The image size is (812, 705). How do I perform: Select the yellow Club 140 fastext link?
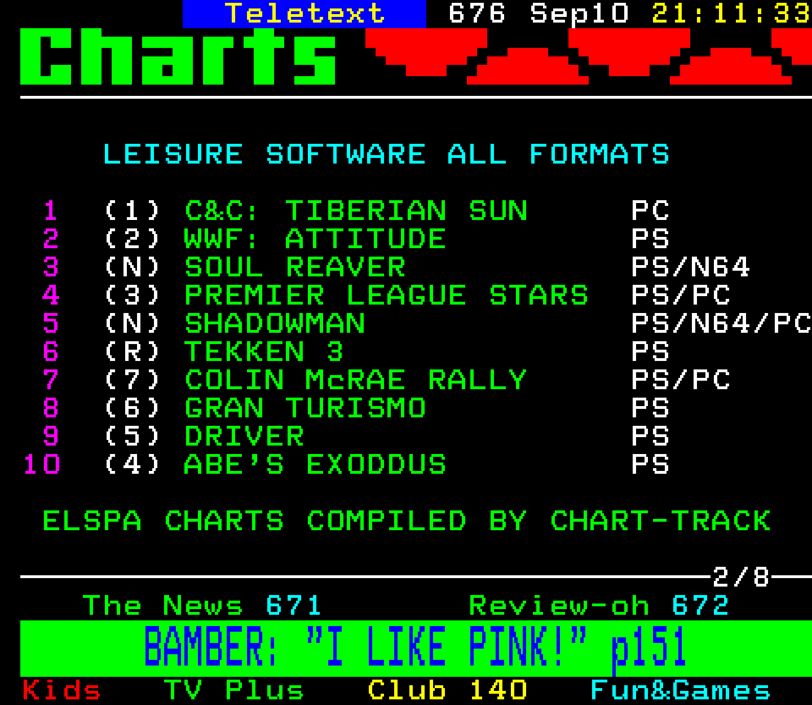point(447,690)
